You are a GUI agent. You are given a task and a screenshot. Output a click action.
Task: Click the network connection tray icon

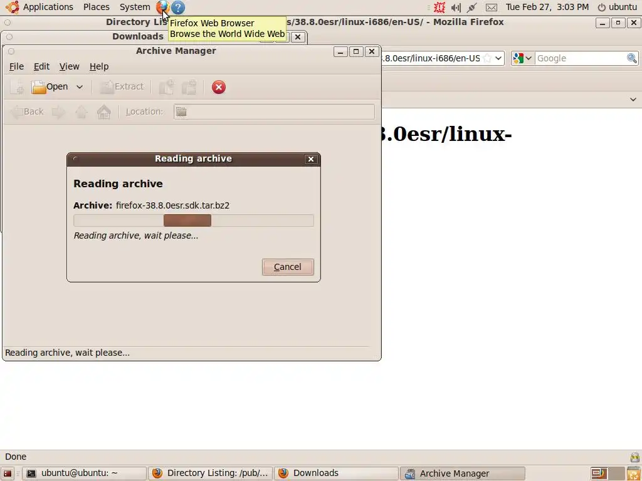click(x=471, y=8)
